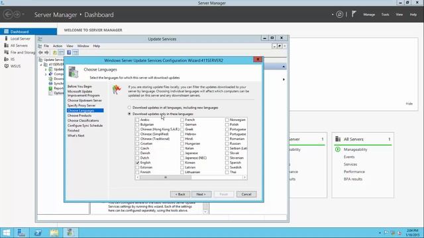Viewport: 424px width, 238px height.
Task: Tick the German language checkbox
Action: 182,125
